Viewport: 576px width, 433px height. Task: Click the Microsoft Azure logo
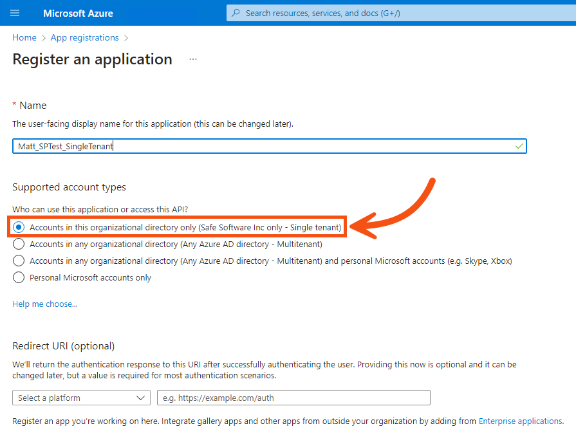point(78,13)
